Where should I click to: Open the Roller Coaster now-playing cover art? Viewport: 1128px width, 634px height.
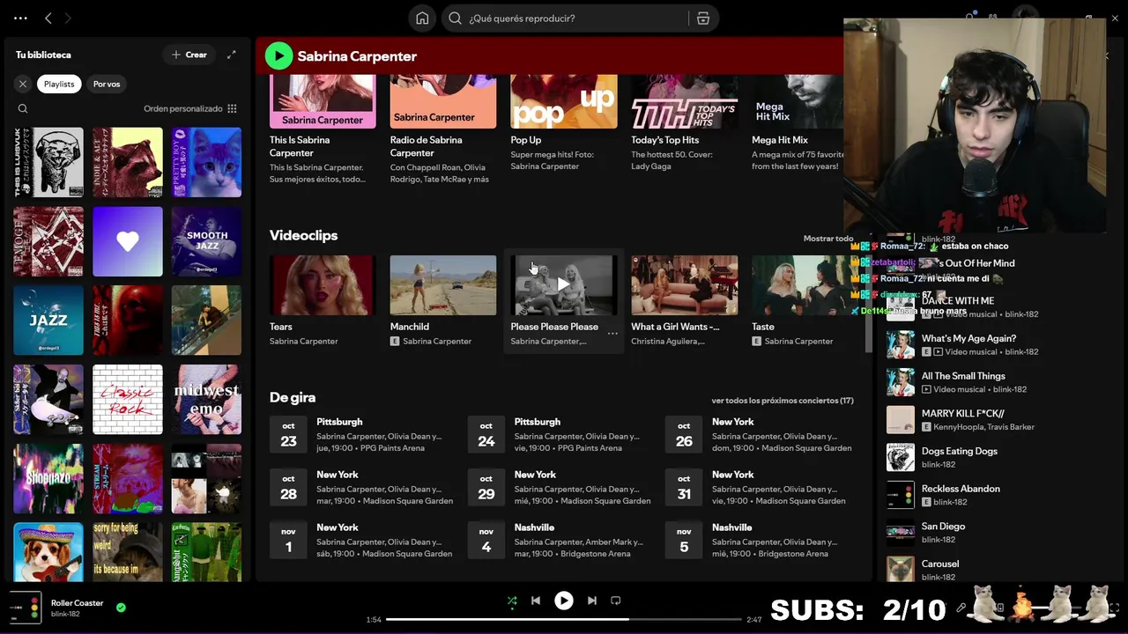[x=26, y=608]
